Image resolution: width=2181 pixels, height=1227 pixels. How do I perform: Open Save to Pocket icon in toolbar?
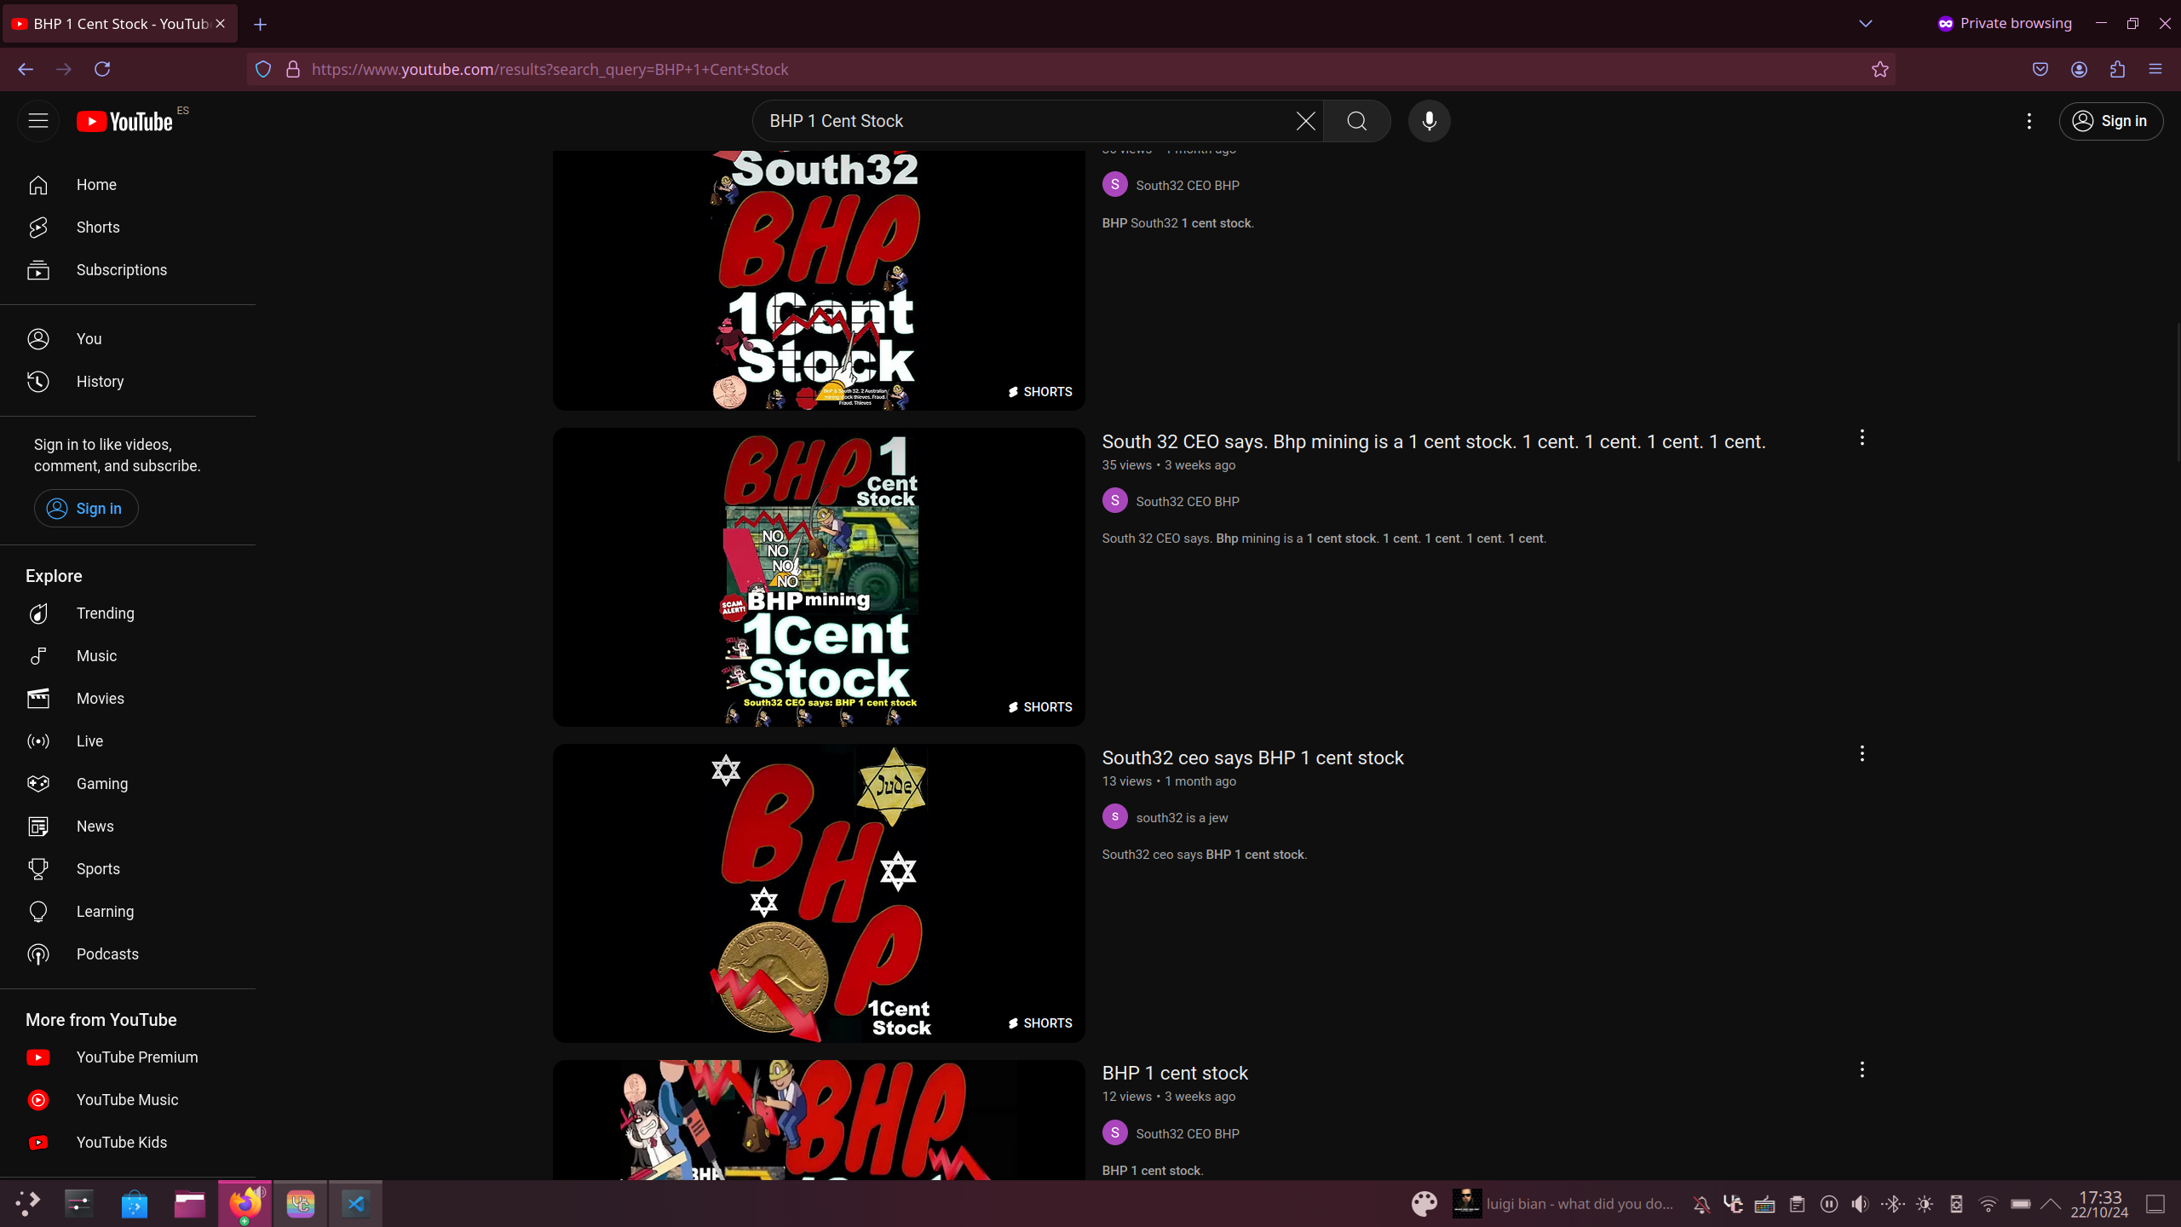click(x=2040, y=70)
